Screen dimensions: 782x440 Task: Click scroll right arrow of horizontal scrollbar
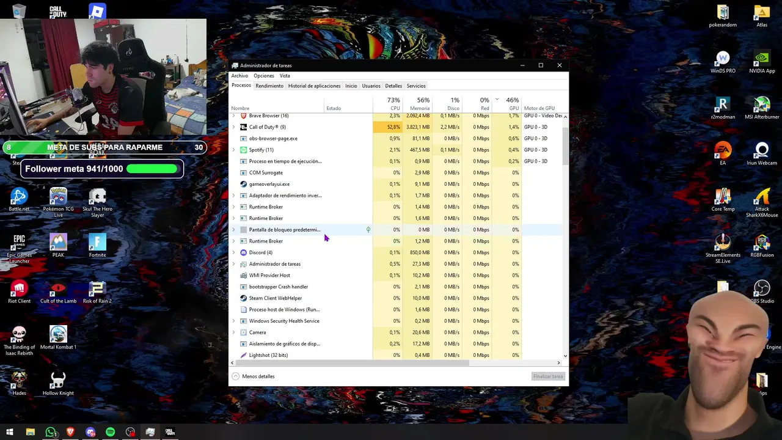click(x=558, y=363)
